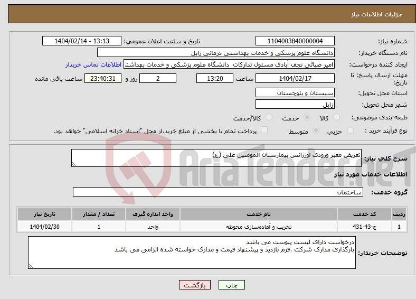Click the گروه خدمت field ساختمان

(218, 192)
